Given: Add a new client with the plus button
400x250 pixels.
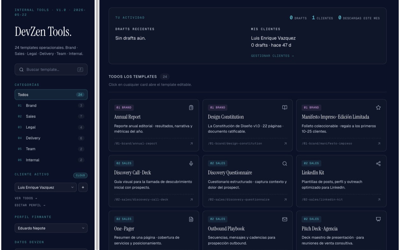Looking at the screenshot, I should [83, 187].
